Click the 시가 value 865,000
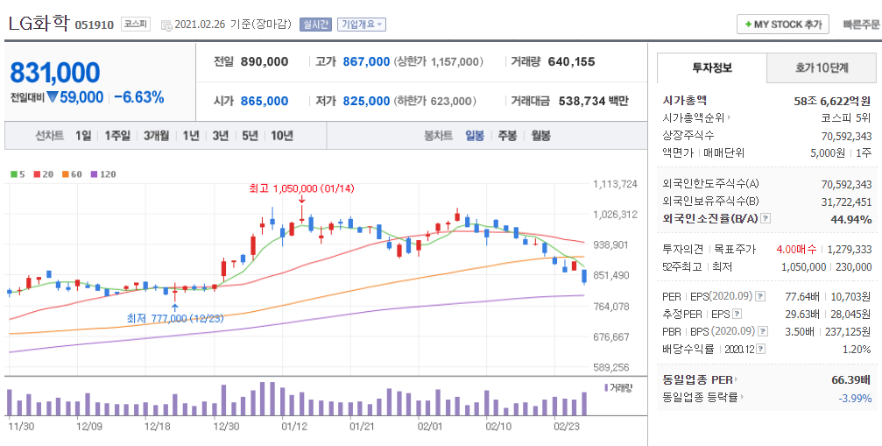Screen dimensions: 882x446 (x=265, y=102)
